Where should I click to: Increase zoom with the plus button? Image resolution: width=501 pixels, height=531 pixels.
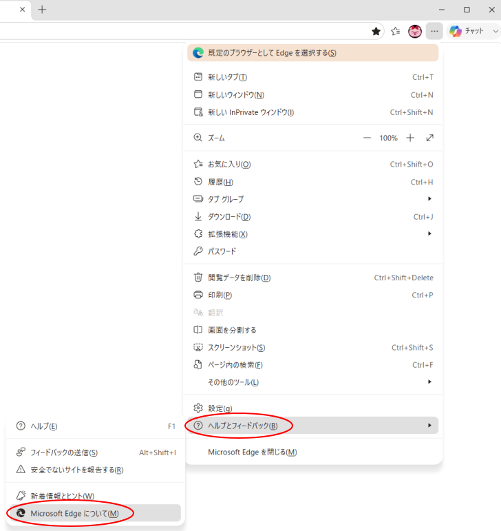click(410, 138)
